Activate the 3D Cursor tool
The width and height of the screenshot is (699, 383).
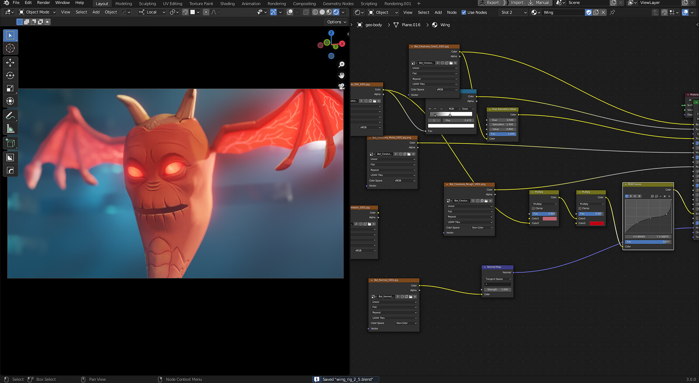tap(10, 48)
